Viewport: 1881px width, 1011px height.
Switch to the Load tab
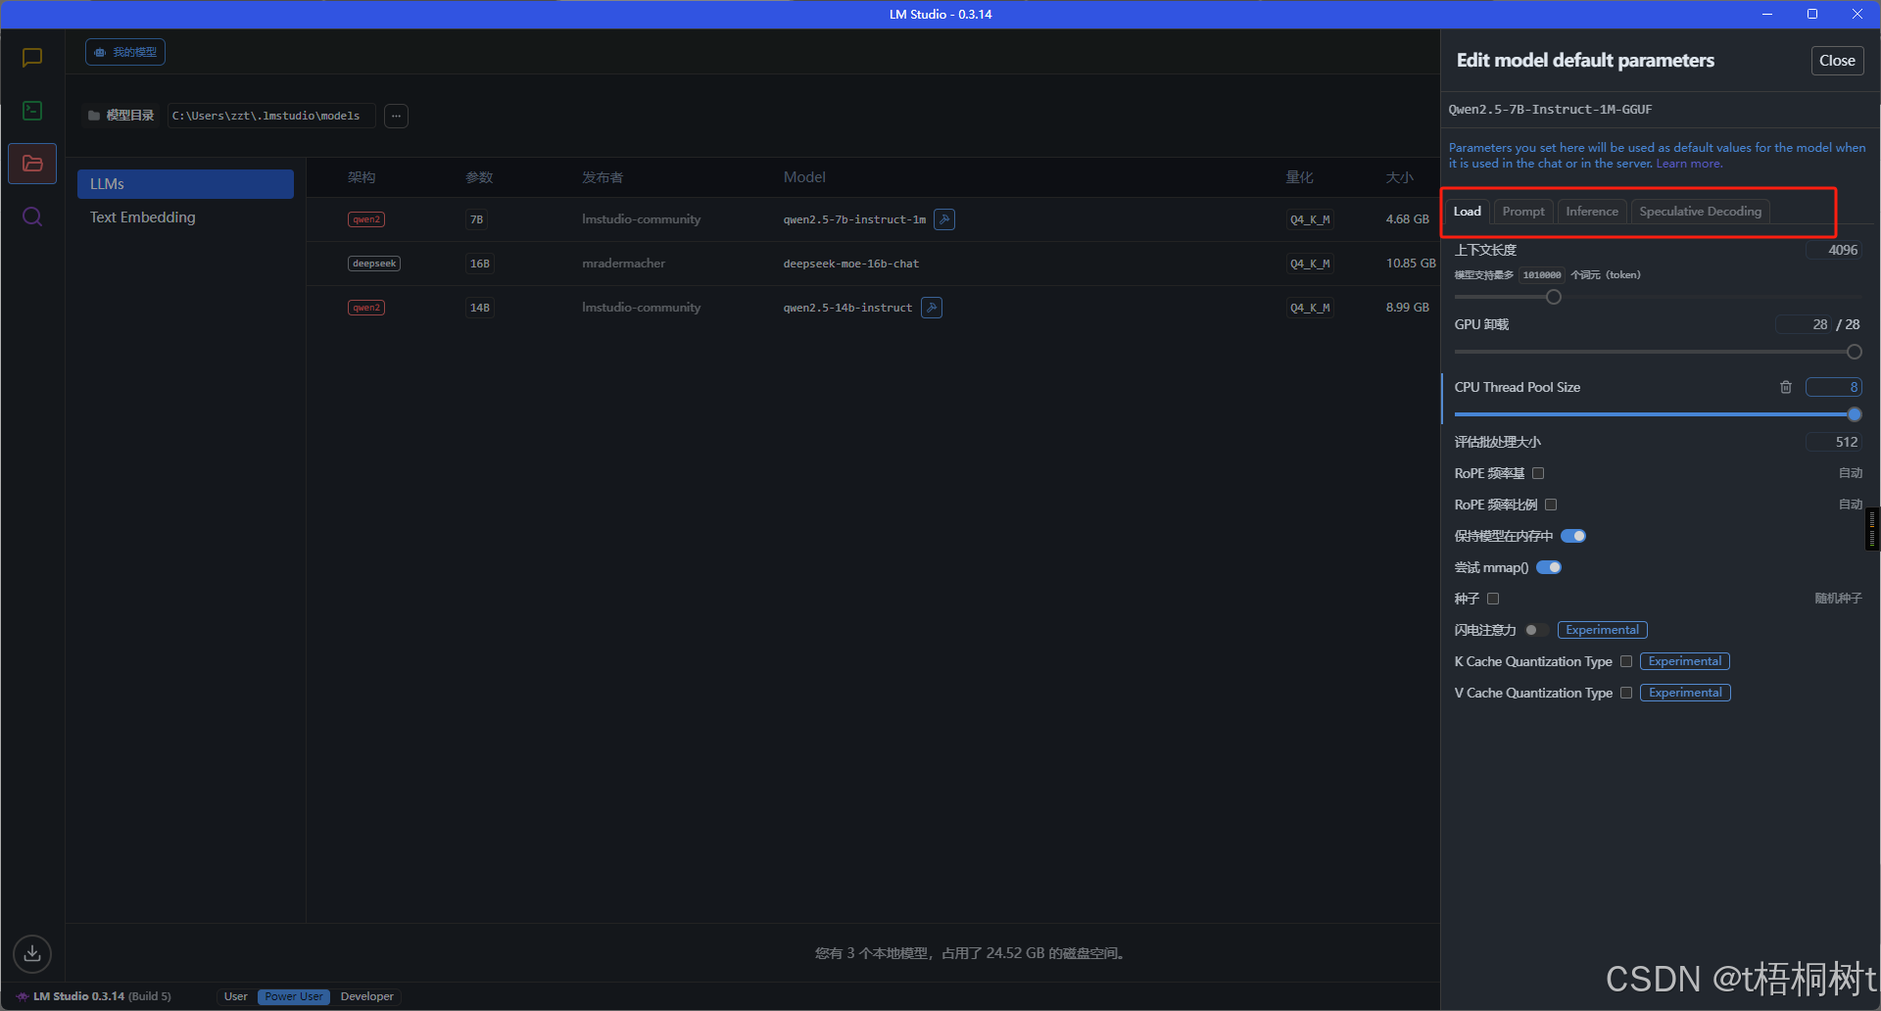coord(1467,212)
